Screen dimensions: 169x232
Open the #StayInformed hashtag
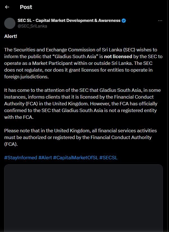tap(20, 158)
